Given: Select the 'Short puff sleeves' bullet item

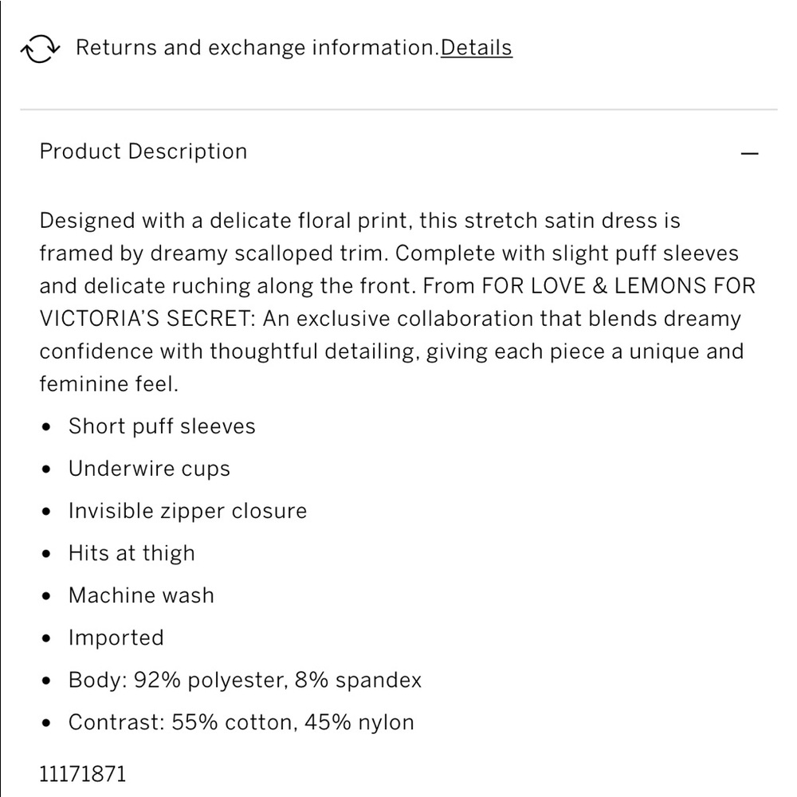Looking at the screenshot, I should click(162, 426).
